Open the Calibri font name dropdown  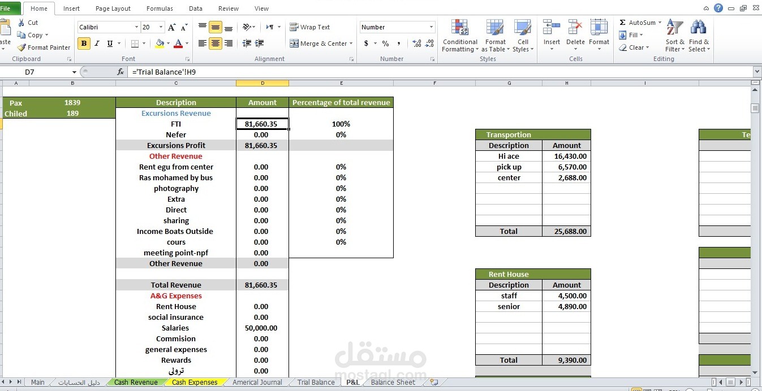(x=136, y=27)
